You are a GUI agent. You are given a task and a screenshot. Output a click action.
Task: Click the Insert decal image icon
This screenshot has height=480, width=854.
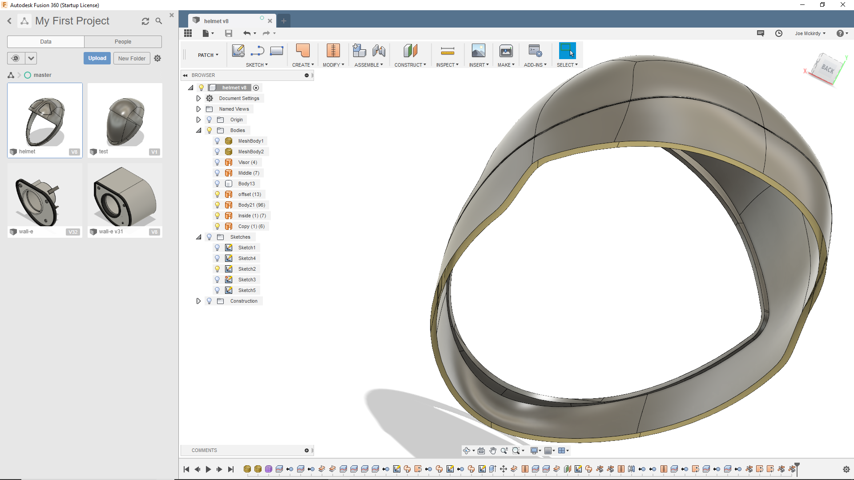[x=478, y=51]
